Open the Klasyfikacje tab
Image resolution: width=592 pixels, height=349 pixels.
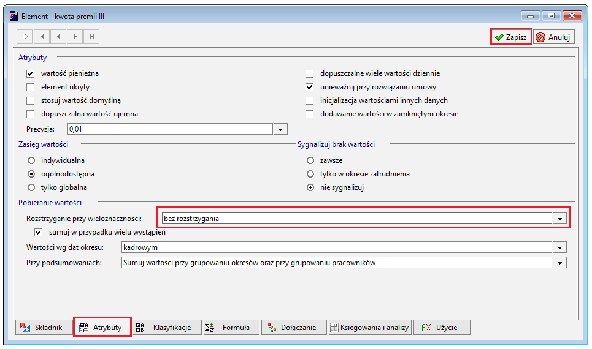[167, 328]
